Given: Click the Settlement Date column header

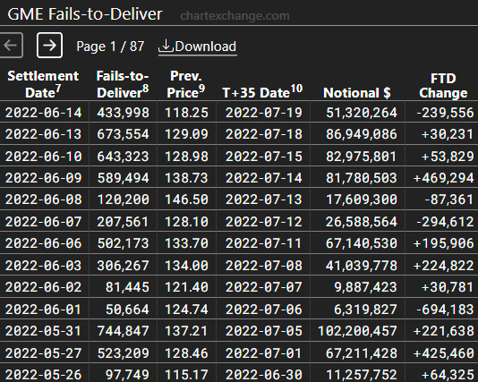Looking at the screenshot, I should click(x=43, y=84).
